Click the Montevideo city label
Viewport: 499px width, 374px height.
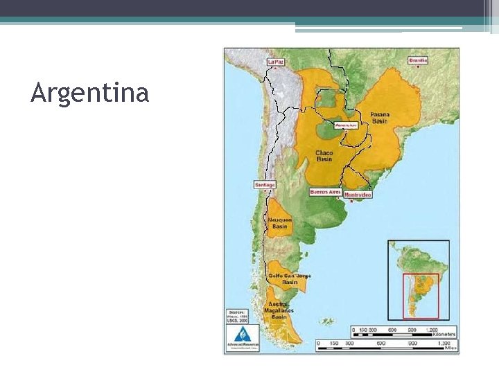(358, 195)
